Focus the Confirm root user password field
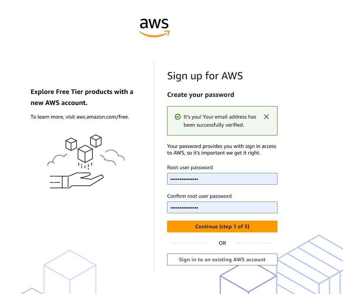 [x=222, y=207]
